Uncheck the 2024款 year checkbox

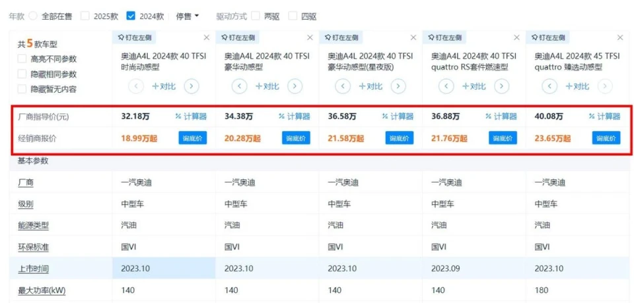pyautogui.click(x=131, y=16)
